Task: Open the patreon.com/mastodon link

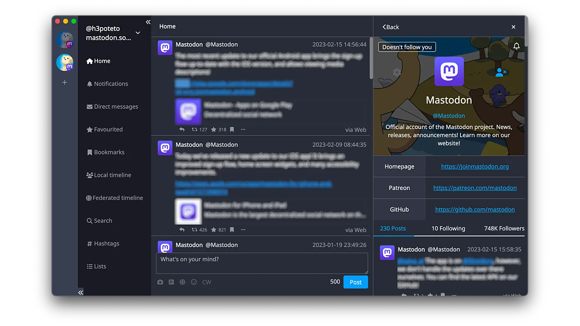Action: [475, 188]
